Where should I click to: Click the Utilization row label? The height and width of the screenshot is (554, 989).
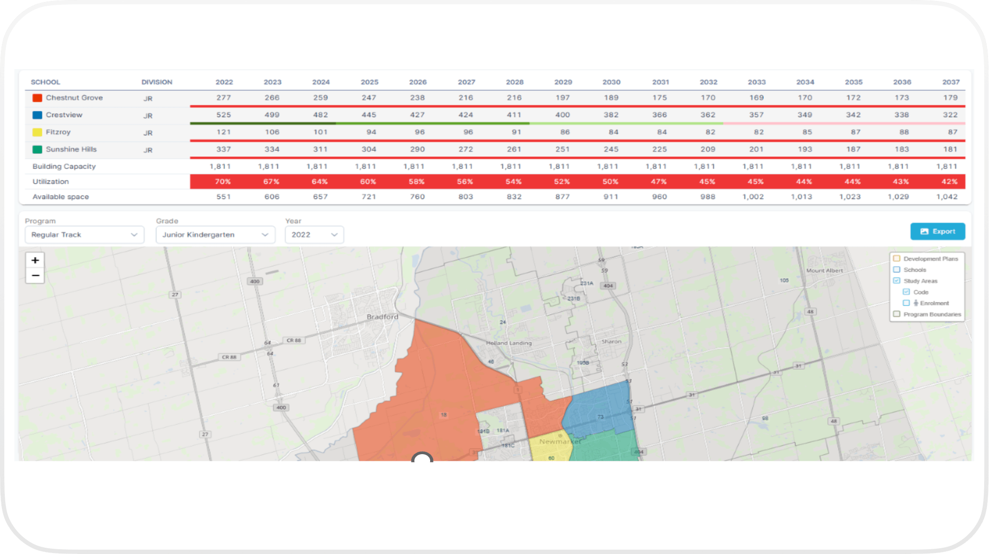pos(51,181)
